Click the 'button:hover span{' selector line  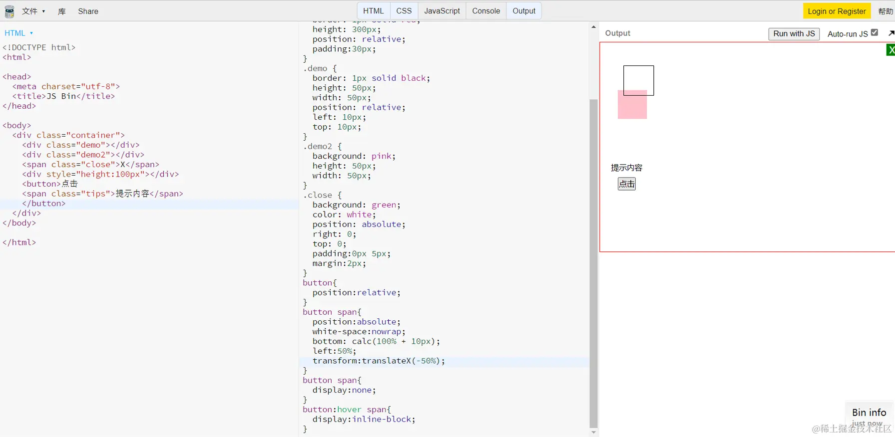347,410
